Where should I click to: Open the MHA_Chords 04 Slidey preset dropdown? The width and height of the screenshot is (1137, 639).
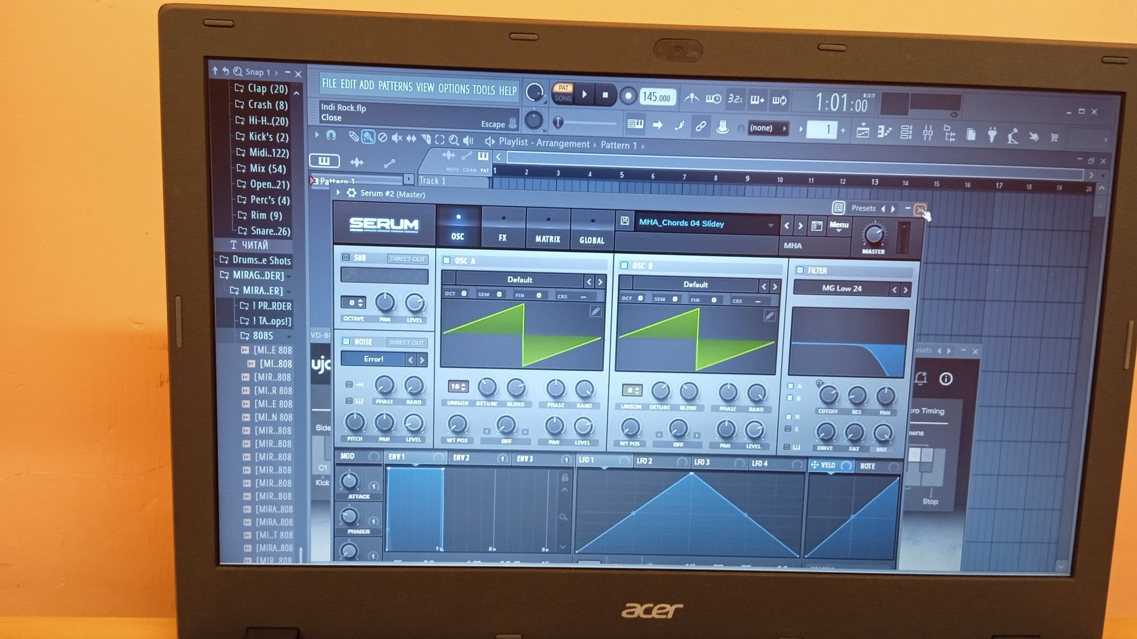coord(705,224)
